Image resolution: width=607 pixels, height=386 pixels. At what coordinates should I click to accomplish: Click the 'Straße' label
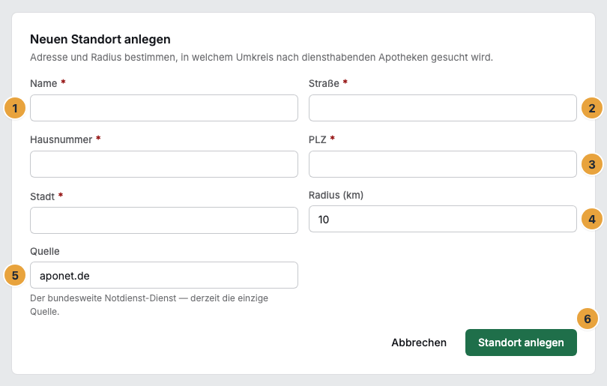pos(324,83)
